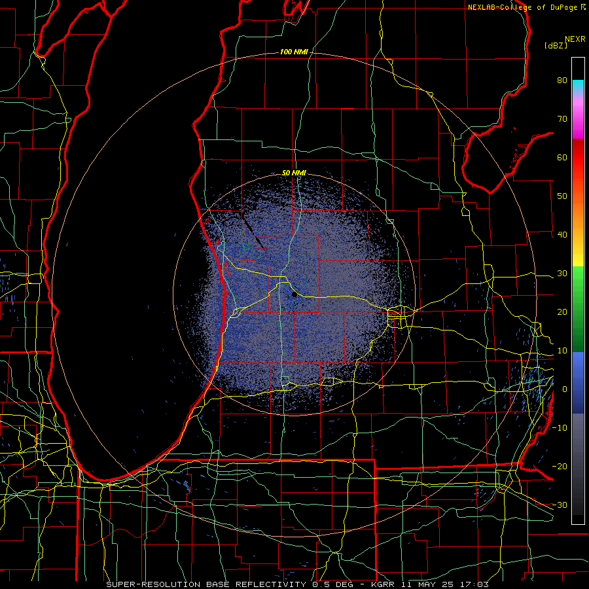Click the NEXR label above the color bar

[575, 39]
